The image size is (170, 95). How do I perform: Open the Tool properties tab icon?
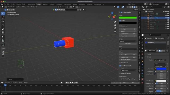[142, 39]
